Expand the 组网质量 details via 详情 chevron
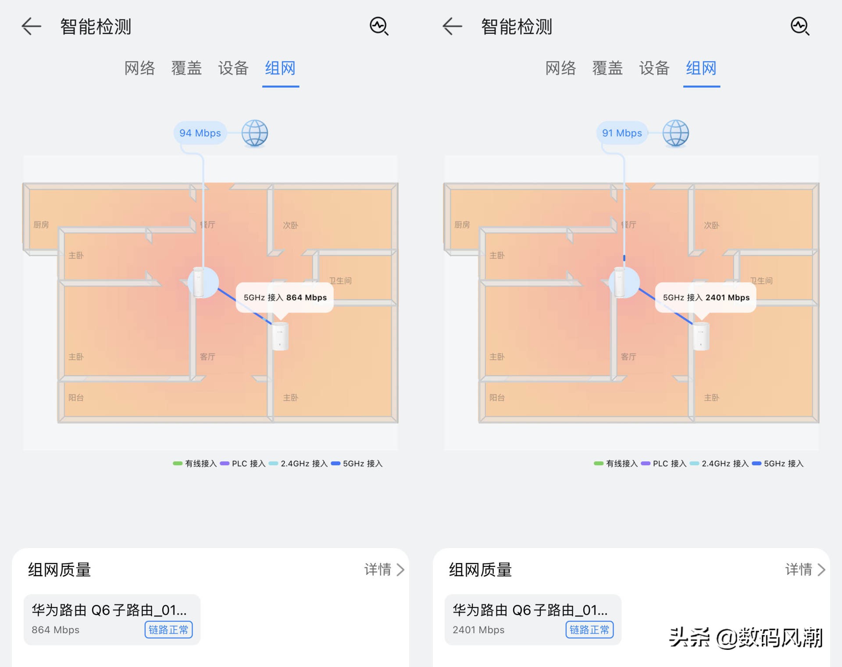Image resolution: width=842 pixels, height=667 pixels. click(x=385, y=569)
